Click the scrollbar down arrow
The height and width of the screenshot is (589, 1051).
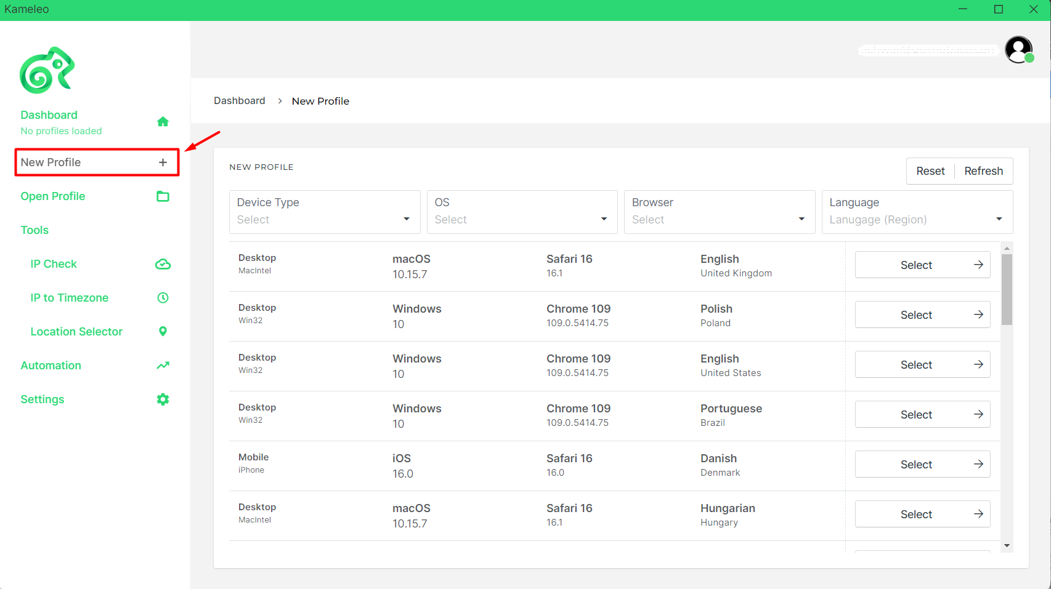tap(1007, 546)
